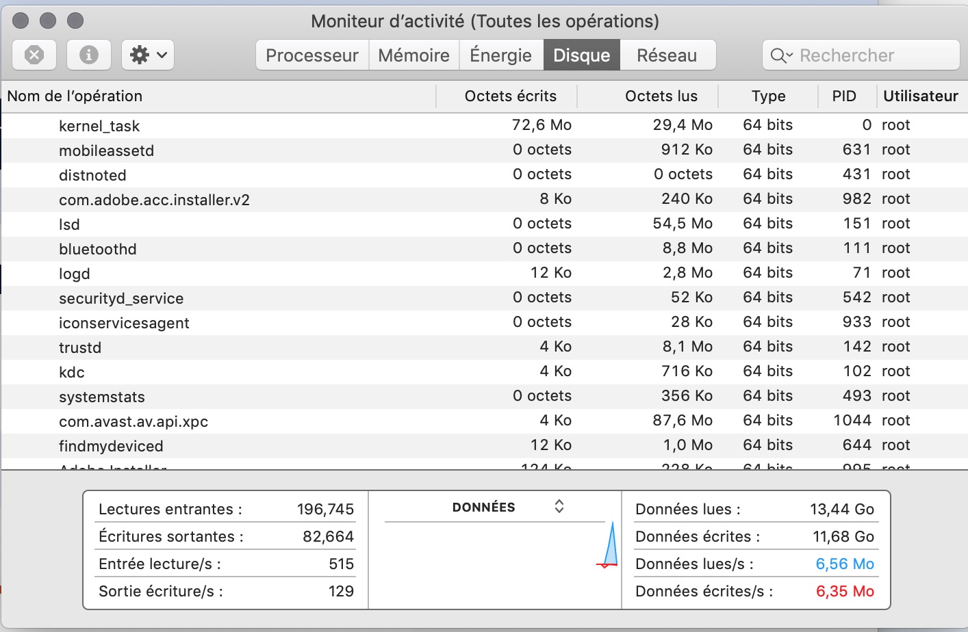Select the Disque tab
This screenshot has width=968, height=632.
581,55
